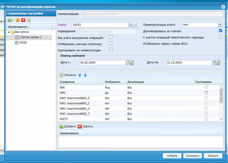Click the Все value in the КОСГУ row
The image size is (228, 163).
pos(130,119)
